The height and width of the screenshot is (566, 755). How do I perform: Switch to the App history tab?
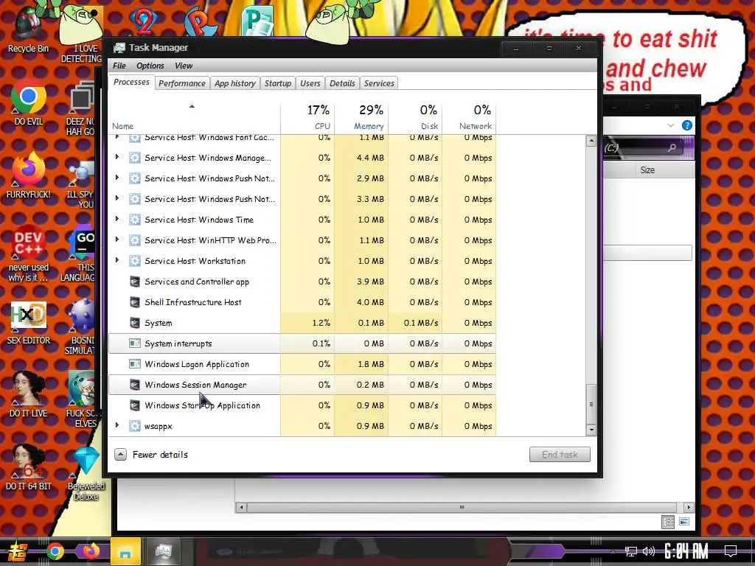click(235, 83)
